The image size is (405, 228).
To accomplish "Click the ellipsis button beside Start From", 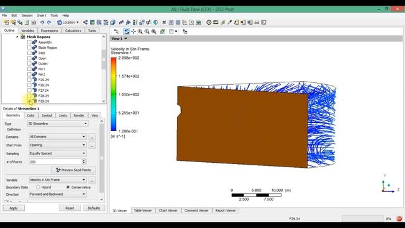I will [x=92, y=145].
